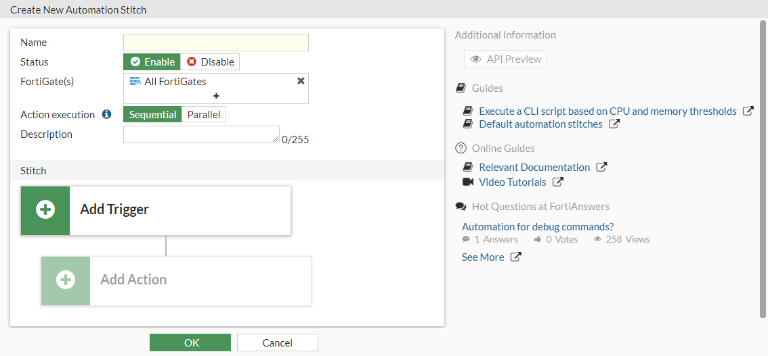Open the API Preview
Viewport: 768px width, 356px height.
[505, 59]
